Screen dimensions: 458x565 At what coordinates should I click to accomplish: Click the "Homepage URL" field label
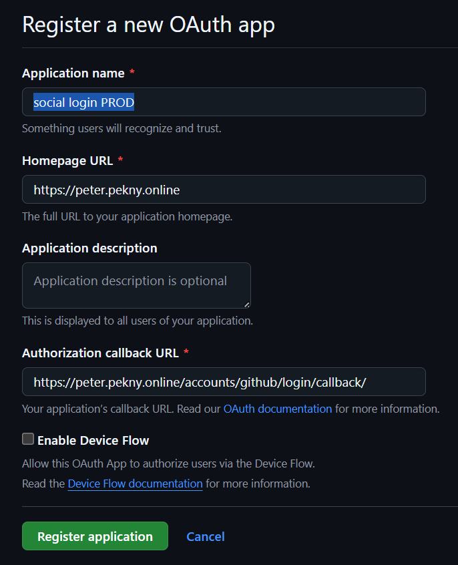click(x=67, y=161)
